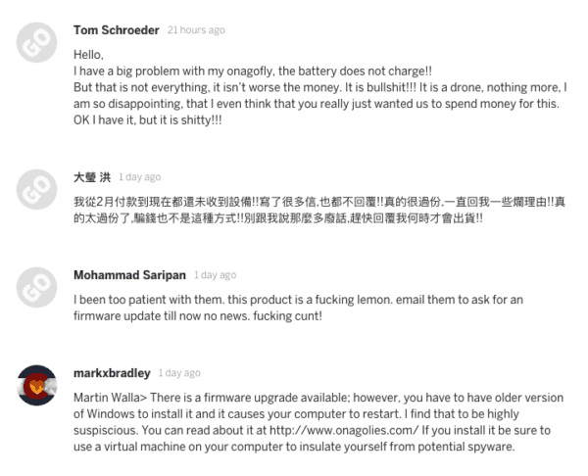Click Mohammad Saripan's default avatar icon
The image size is (588, 476).
pyautogui.click(x=37, y=288)
